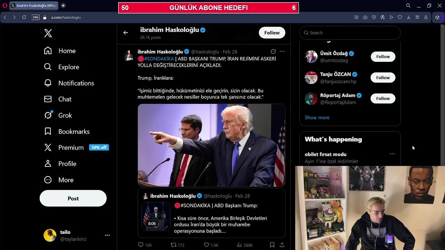Open ibrahim Haskoloğlu's tweet avatar

point(129,55)
